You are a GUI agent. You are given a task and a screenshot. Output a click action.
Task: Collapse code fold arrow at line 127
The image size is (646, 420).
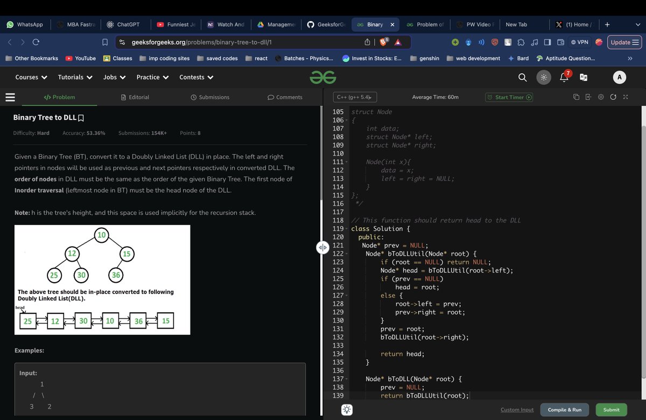click(x=347, y=296)
